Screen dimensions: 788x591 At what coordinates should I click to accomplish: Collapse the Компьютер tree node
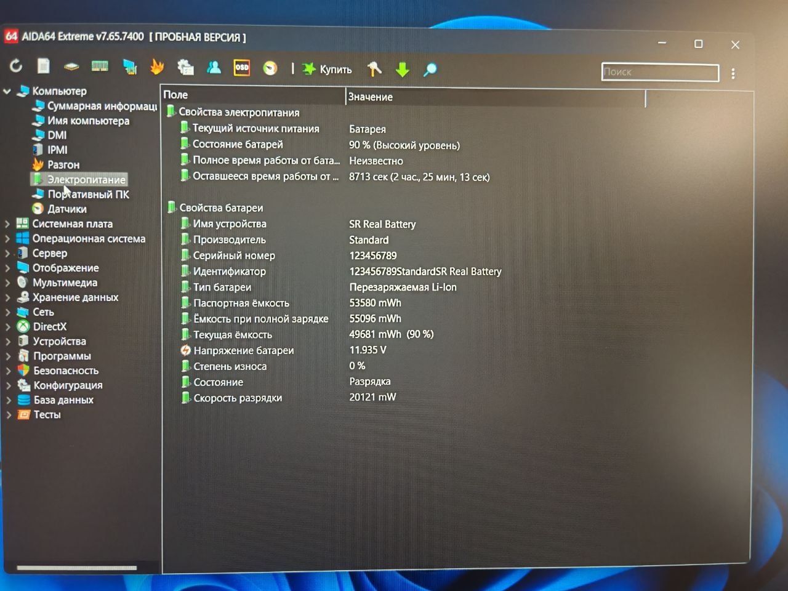[7, 91]
